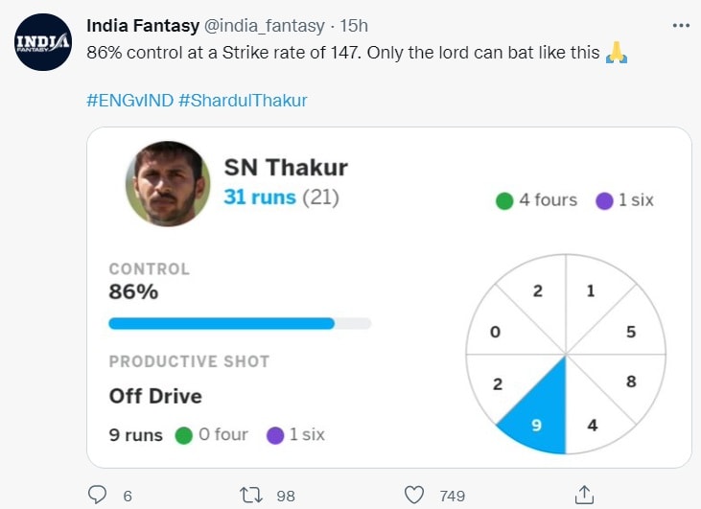Image resolution: width=701 pixels, height=509 pixels.
Task: Click the Off Drive productive shot label
Action: click(x=155, y=396)
